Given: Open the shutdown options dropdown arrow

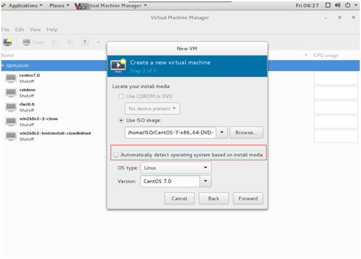Looking at the screenshot, I should (x=98, y=42).
